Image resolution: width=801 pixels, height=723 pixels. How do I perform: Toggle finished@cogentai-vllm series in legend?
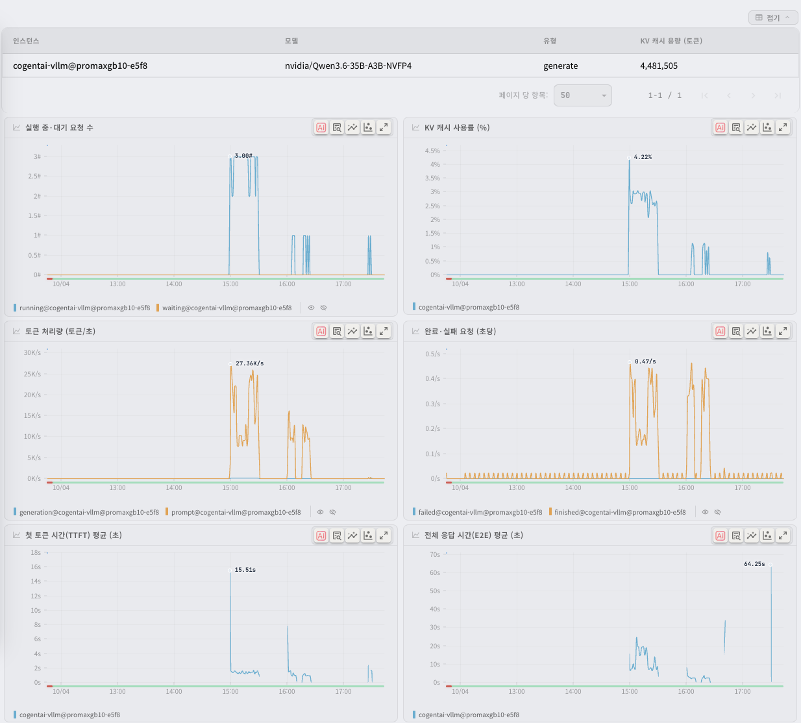pos(617,512)
